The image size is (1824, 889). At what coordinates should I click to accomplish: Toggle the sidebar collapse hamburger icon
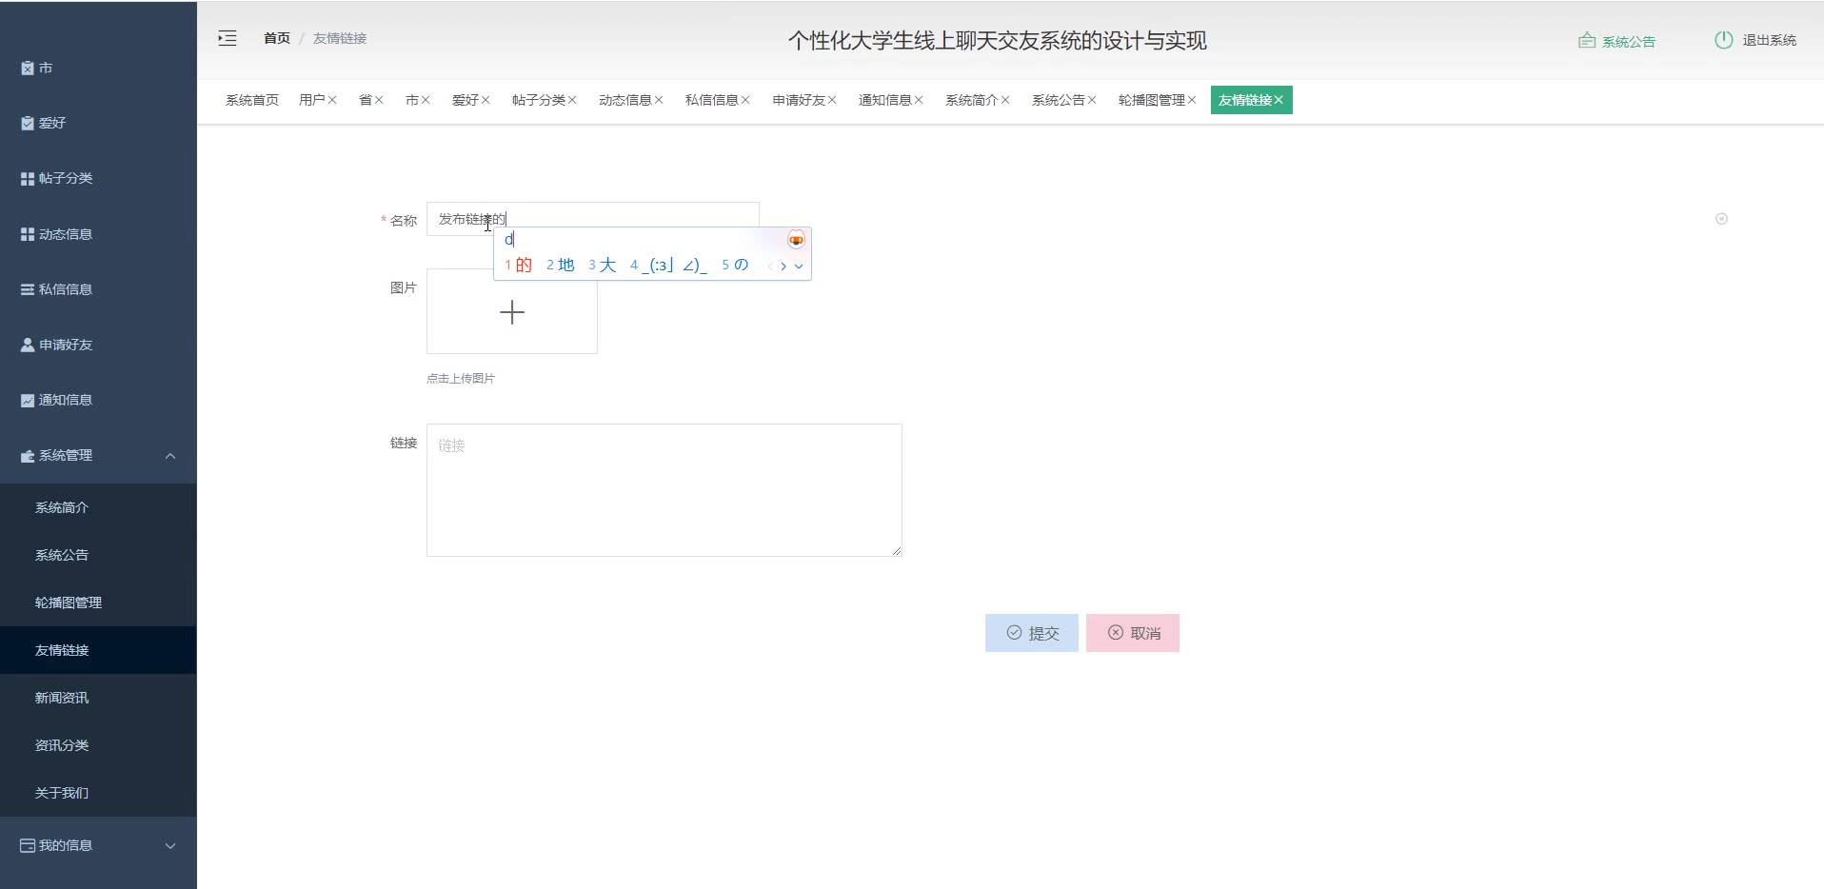[228, 39]
